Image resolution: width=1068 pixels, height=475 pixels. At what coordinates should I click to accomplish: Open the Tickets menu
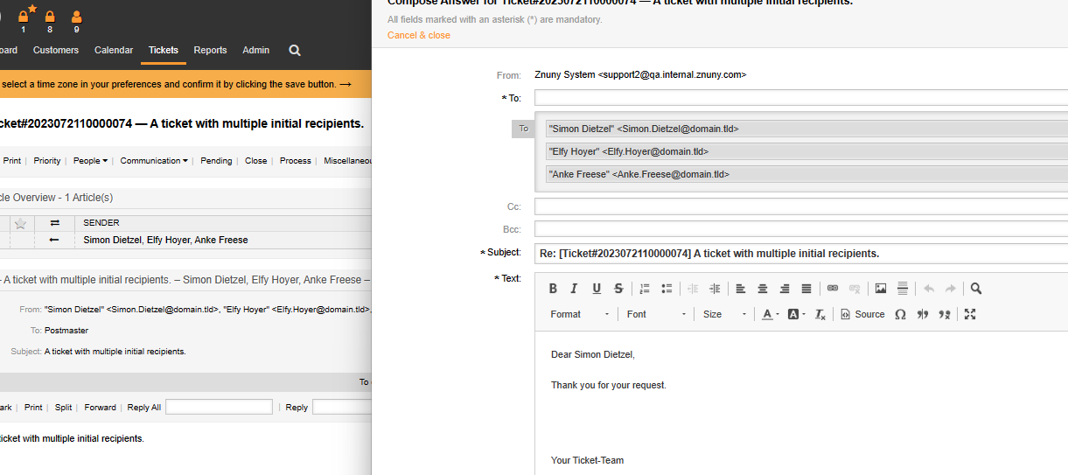tap(164, 51)
